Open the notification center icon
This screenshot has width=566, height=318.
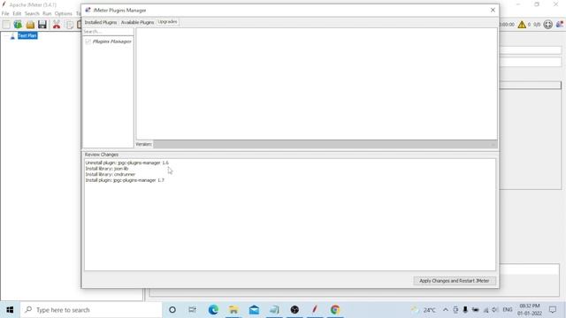(x=553, y=310)
